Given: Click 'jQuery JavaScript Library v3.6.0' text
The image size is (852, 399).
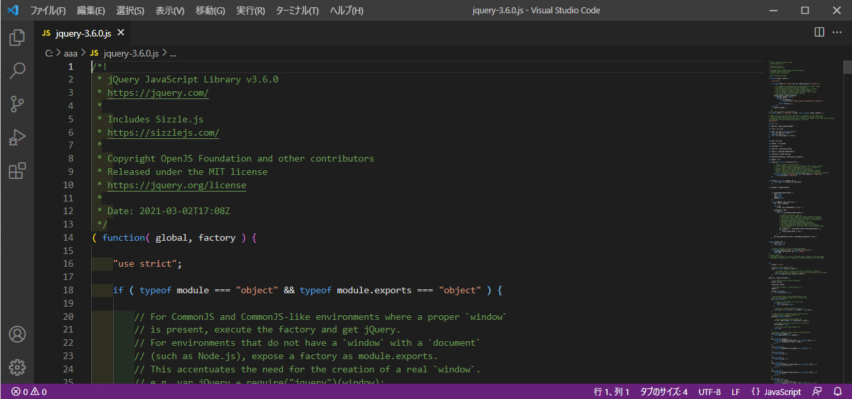Looking at the screenshot, I should coord(192,79).
